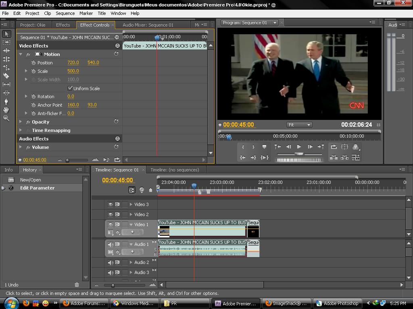Mute Audio 3 track speaker
Image resolution: width=413 pixels, height=309 pixels.
111,272
